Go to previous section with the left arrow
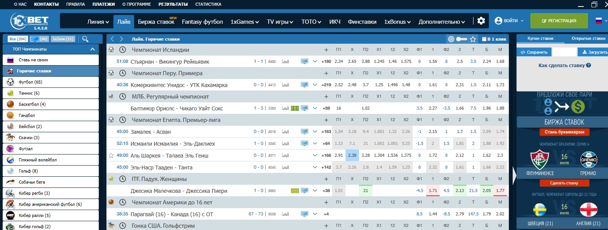608x230 pixels. tap(112, 39)
